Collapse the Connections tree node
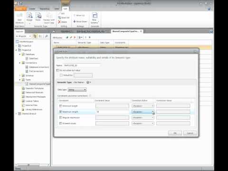Screen dimensions: 228x171 tap(20, 63)
